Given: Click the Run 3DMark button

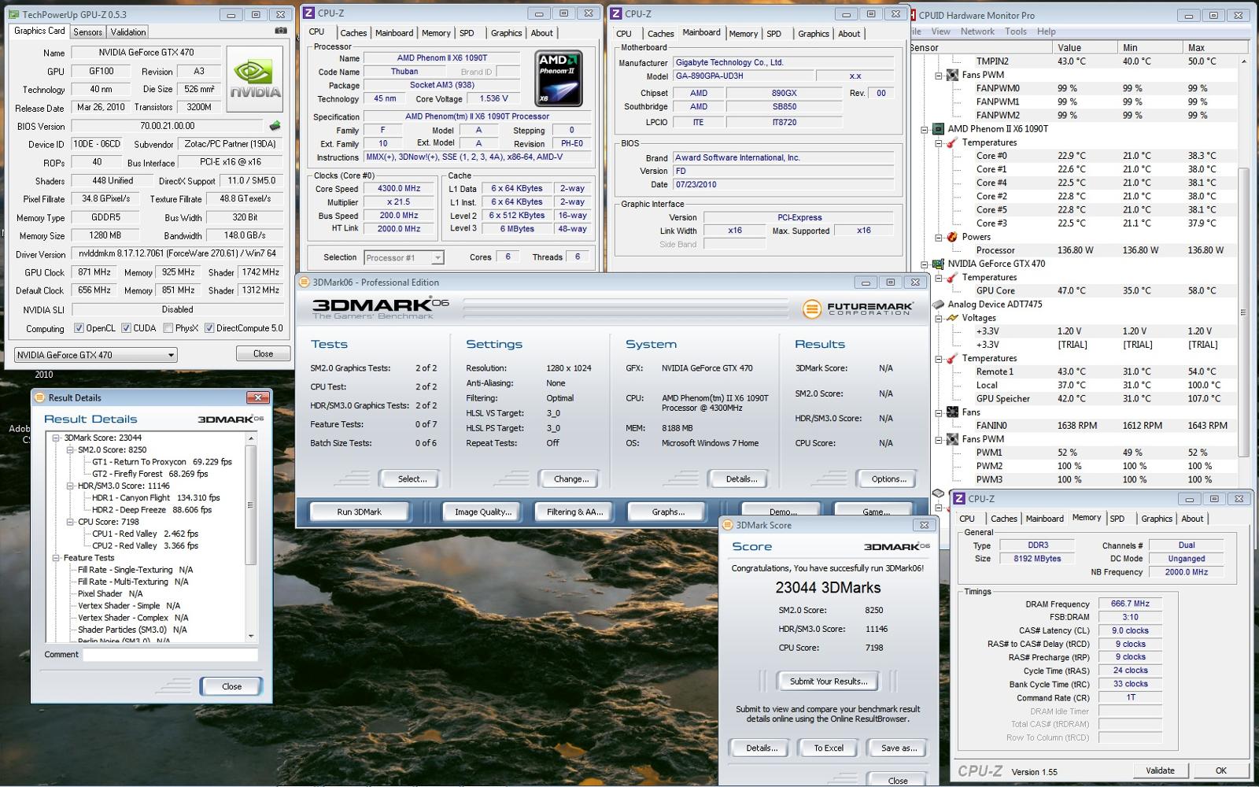Looking at the screenshot, I should [x=359, y=512].
